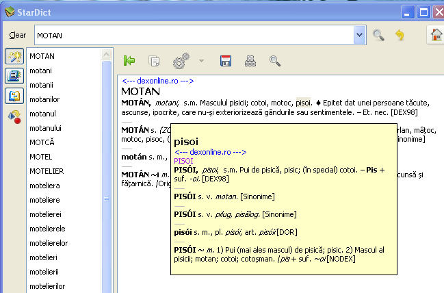The width and height of the screenshot is (444, 293).
Task: Click the copy definition icon
Action: pos(154,61)
